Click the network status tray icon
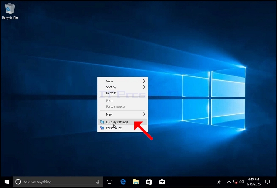Viewport: 277px width, 188px height. point(235,182)
